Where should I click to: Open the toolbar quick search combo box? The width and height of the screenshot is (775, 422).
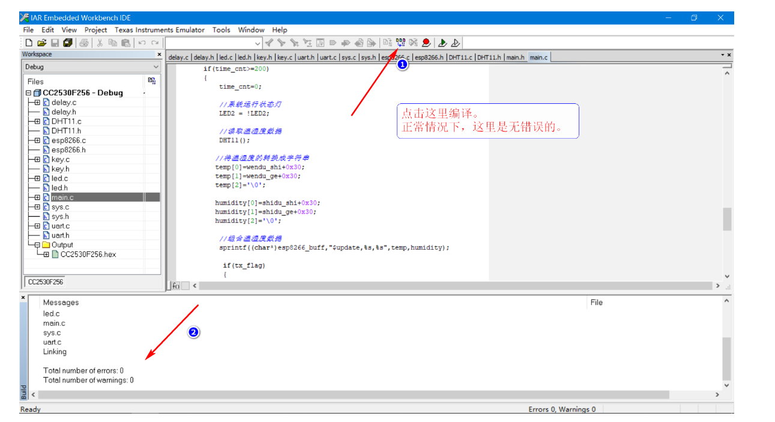tap(214, 43)
